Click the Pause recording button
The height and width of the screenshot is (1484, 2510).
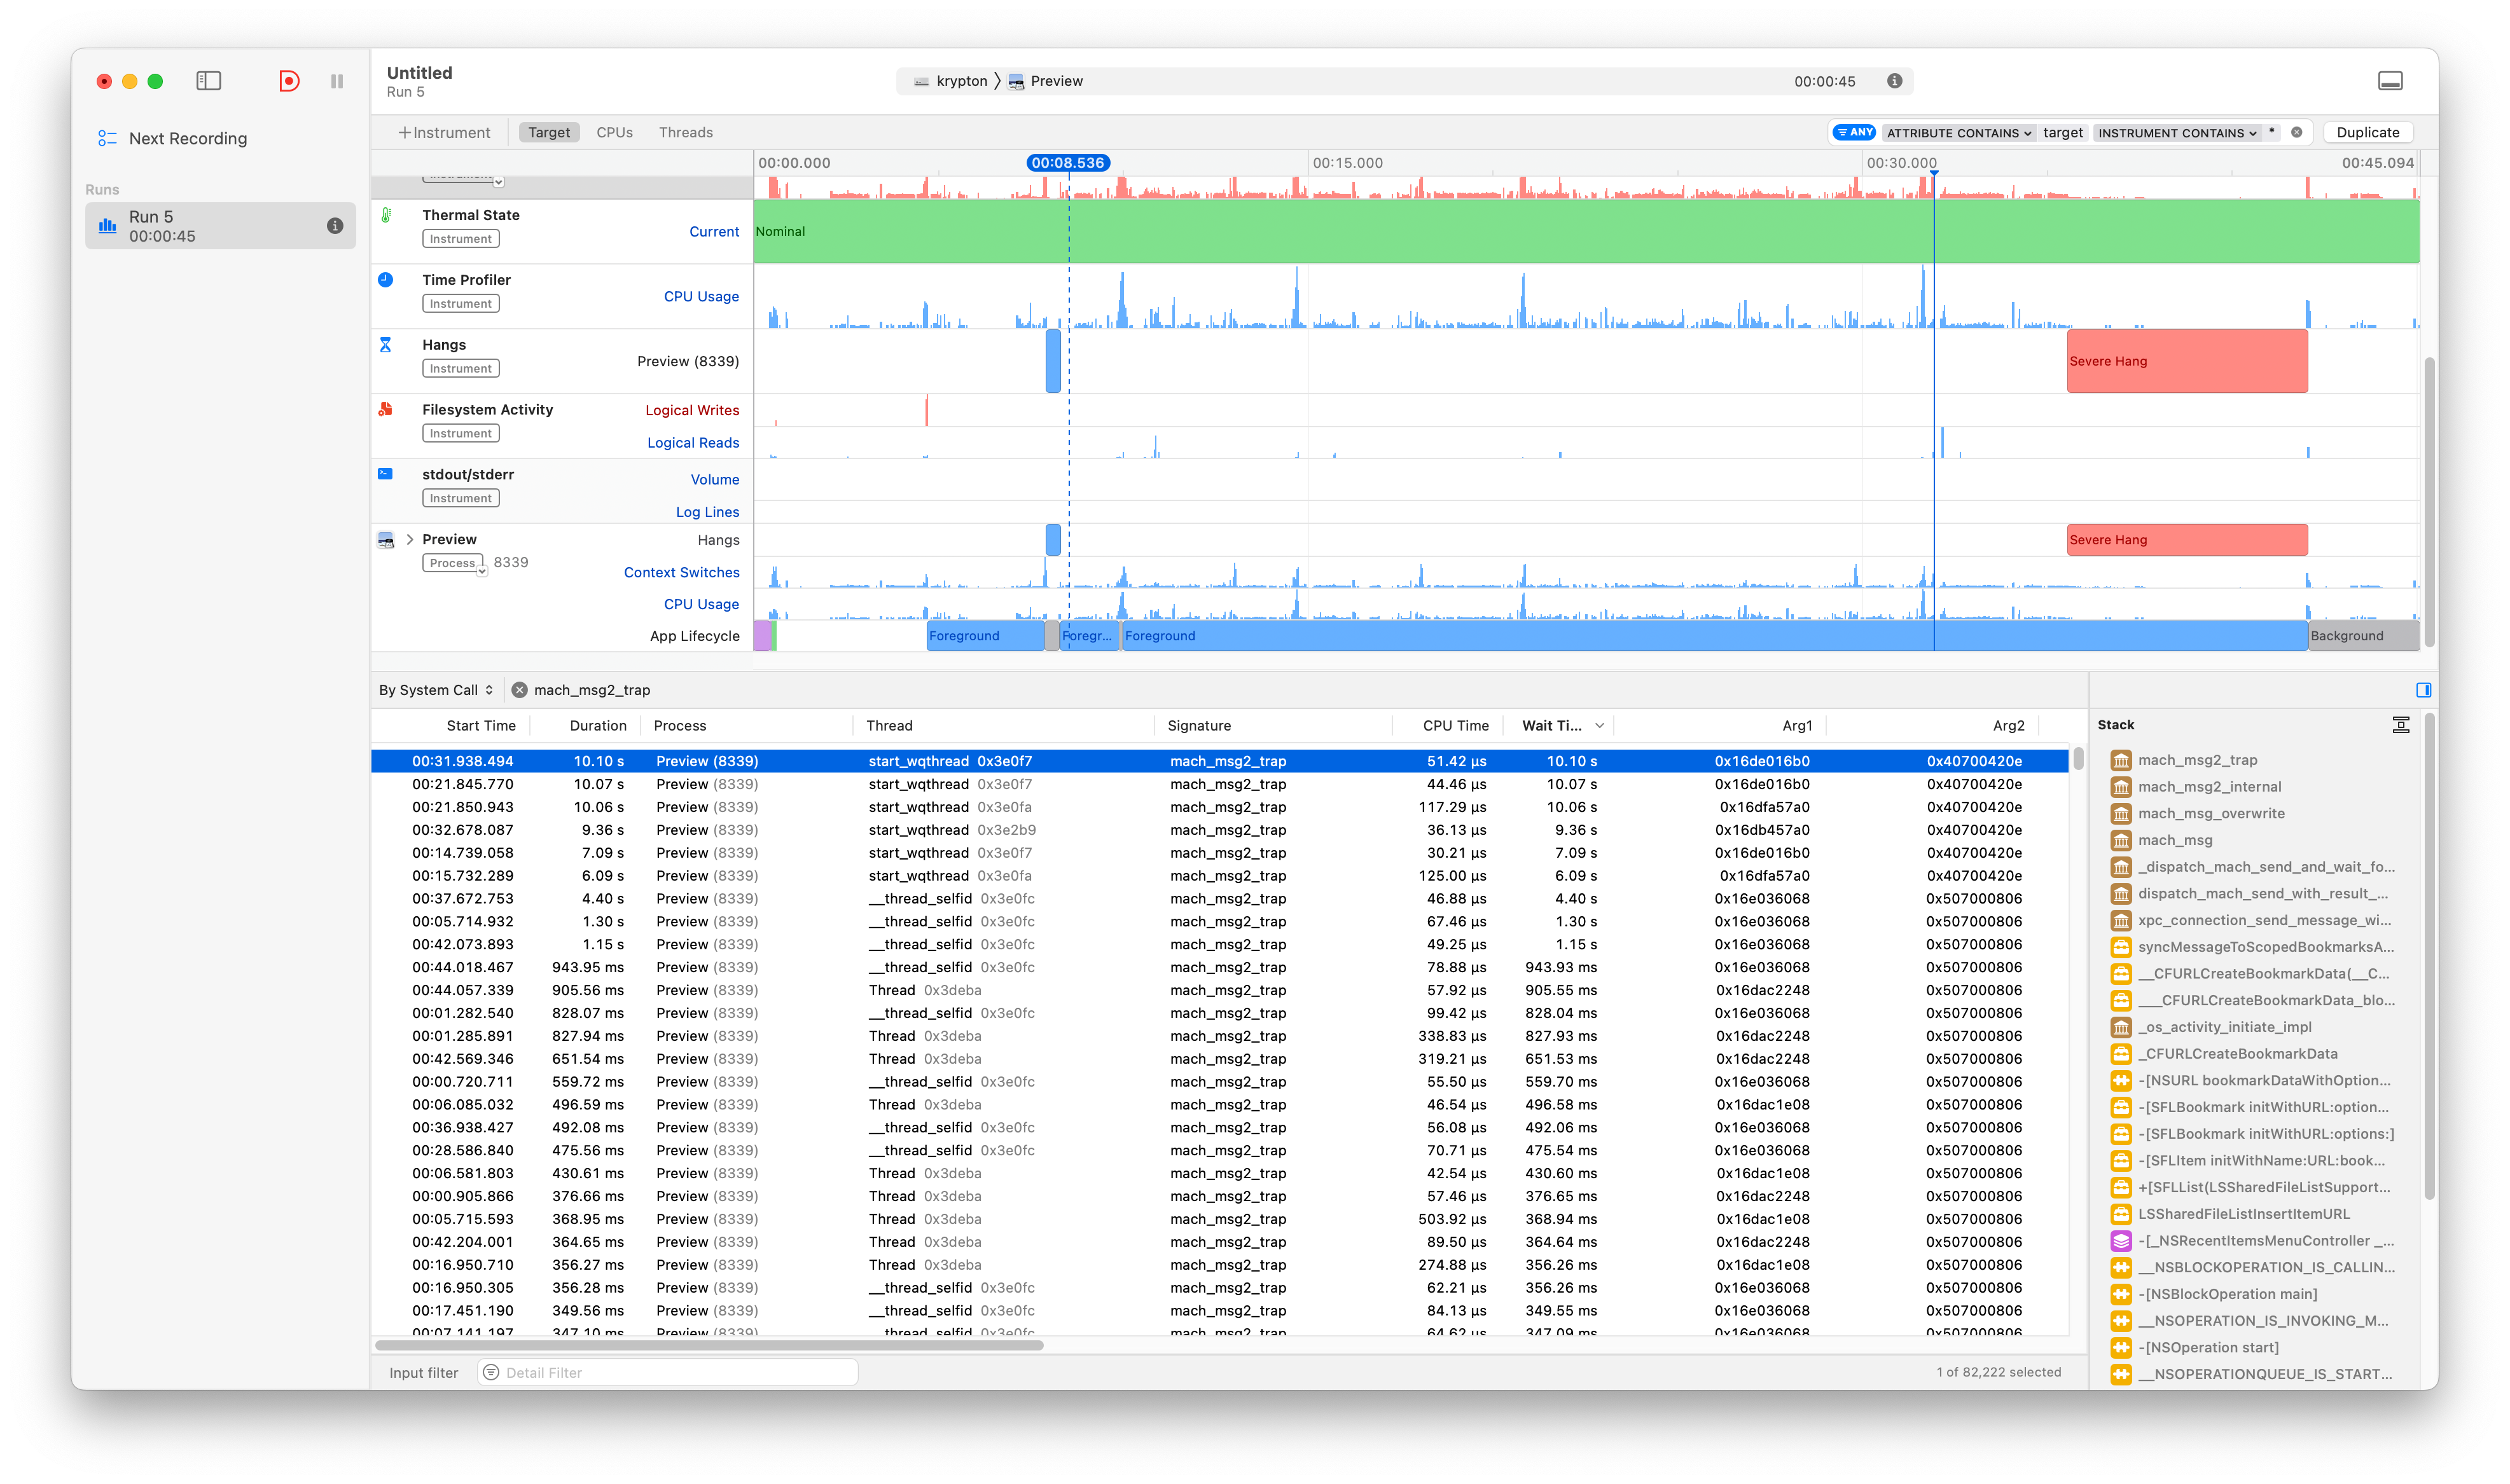pyautogui.click(x=337, y=81)
